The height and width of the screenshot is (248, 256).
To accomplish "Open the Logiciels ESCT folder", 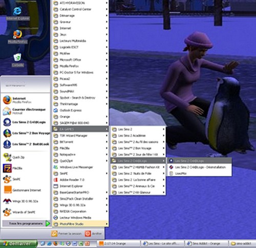I will pos(80,47).
